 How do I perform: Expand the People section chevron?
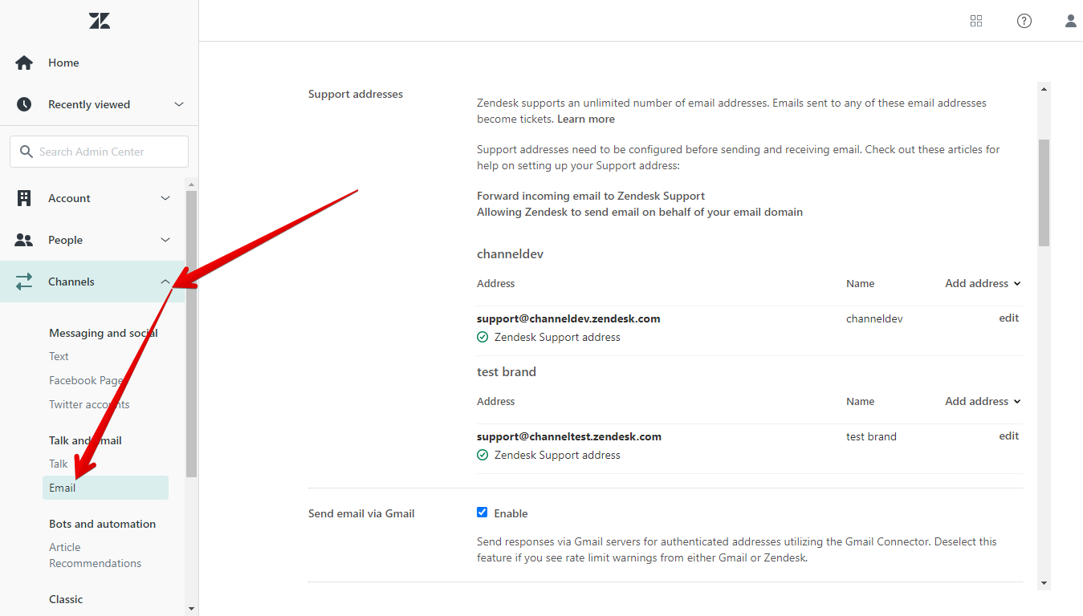(x=165, y=240)
